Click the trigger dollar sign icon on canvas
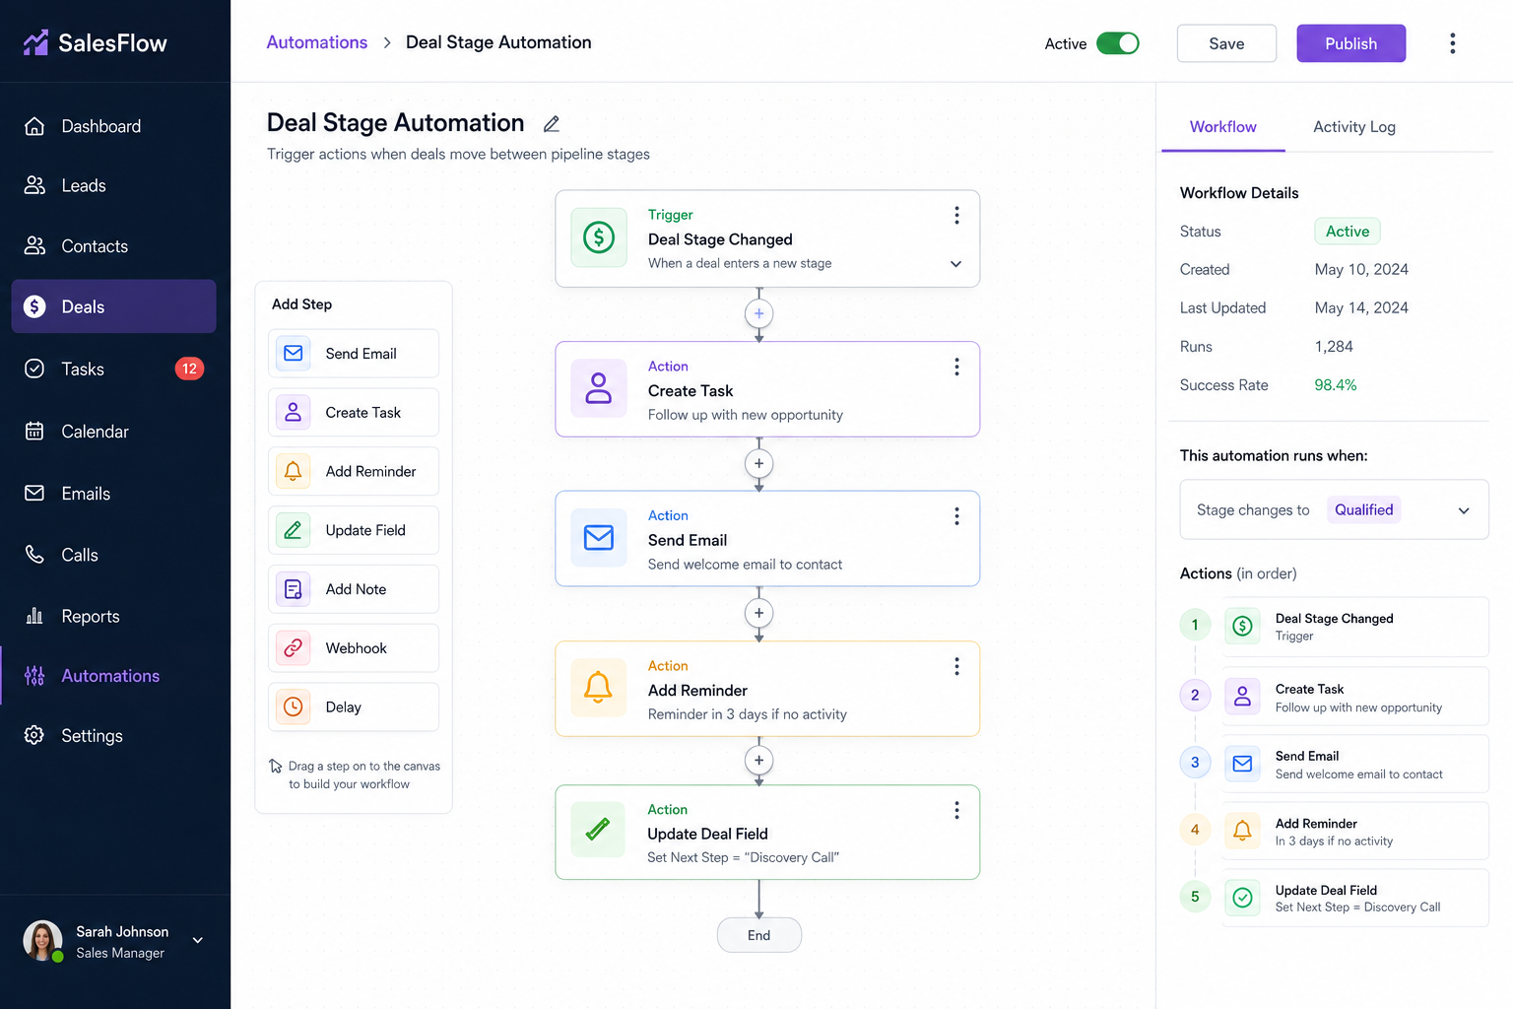1513x1009 pixels. 599,237
